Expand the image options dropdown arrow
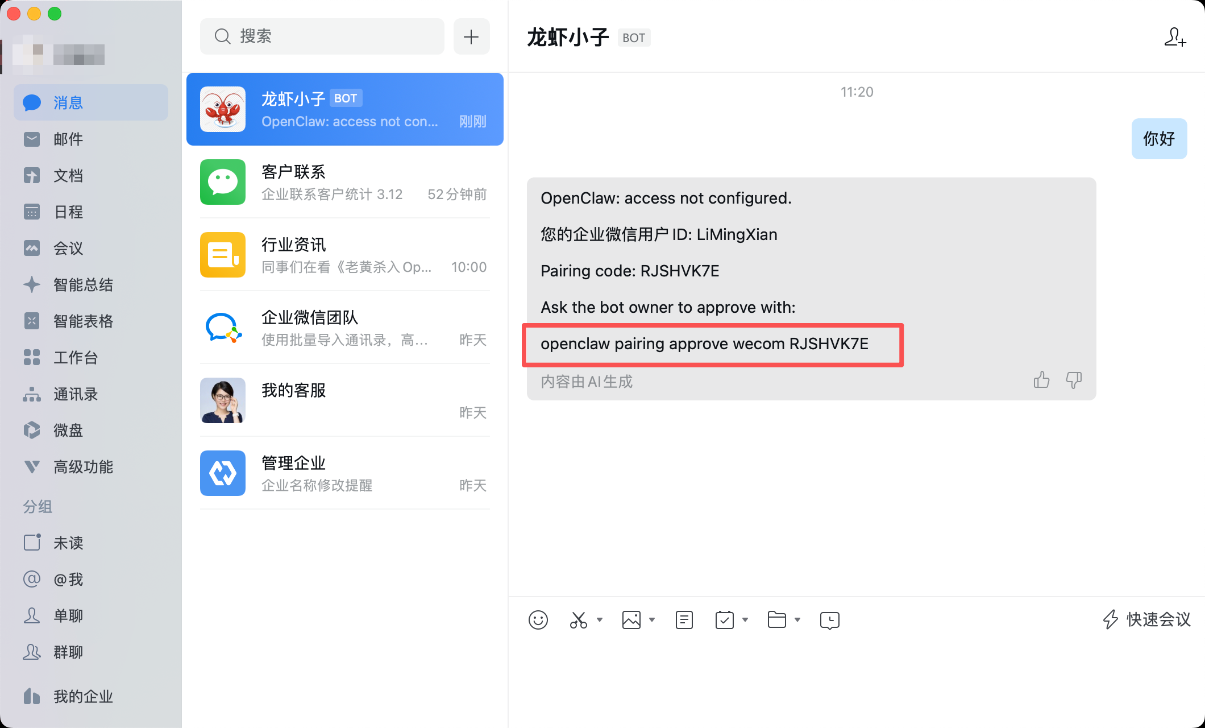Screen dimensions: 1205x728 [x=652, y=619]
